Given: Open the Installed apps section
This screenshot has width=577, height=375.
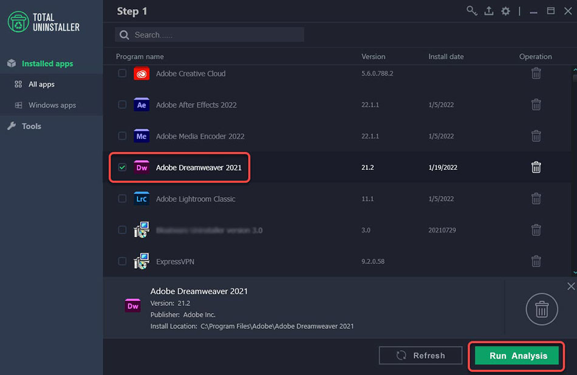Looking at the screenshot, I should tap(47, 64).
